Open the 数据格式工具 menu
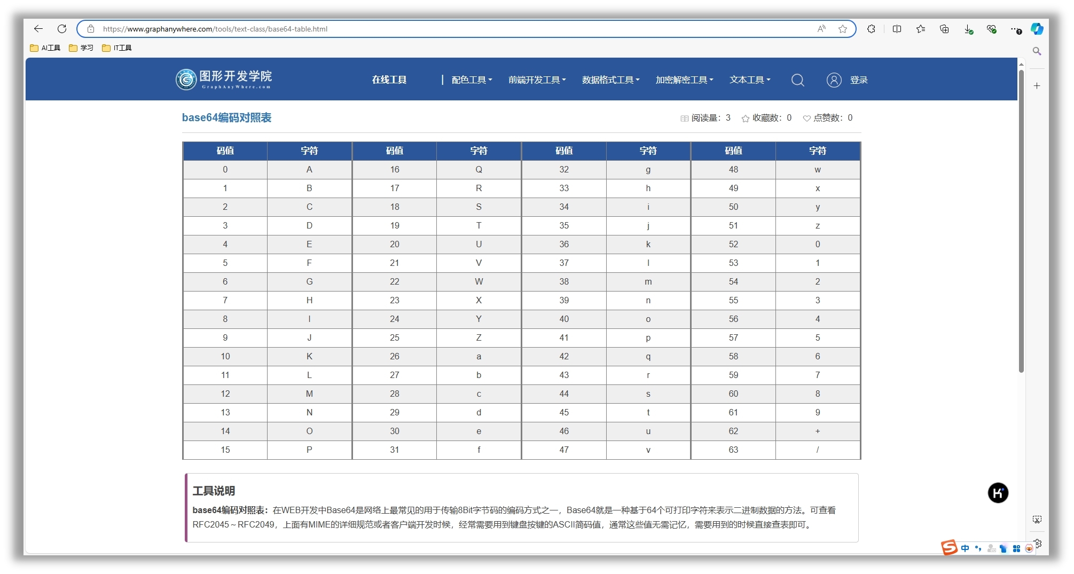The width and height of the screenshot is (1074, 574). point(610,80)
